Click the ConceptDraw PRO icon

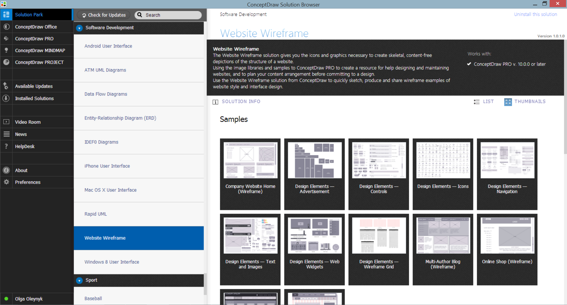(6, 38)
